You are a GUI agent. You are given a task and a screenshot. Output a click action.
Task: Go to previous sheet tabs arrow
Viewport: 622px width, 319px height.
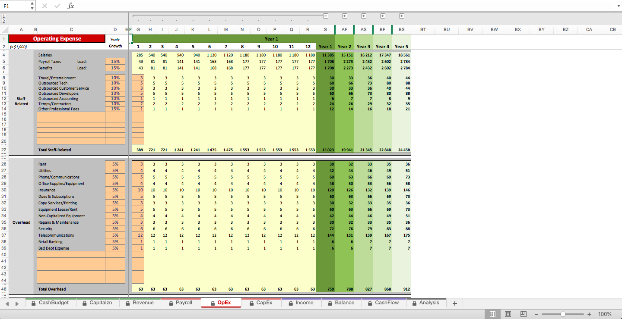(x=7, y=303)
